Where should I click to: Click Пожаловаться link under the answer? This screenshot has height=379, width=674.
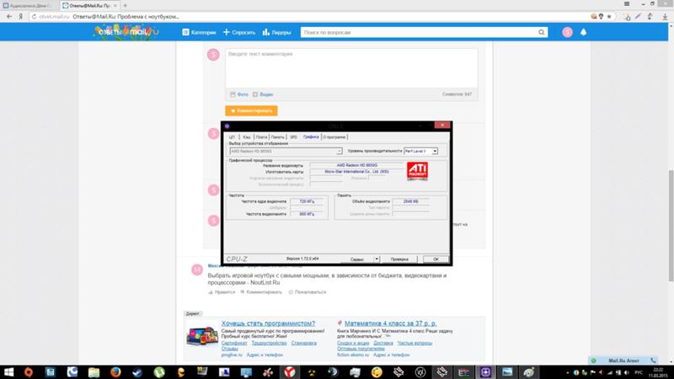pyautogui.click(x=308, y=292)
